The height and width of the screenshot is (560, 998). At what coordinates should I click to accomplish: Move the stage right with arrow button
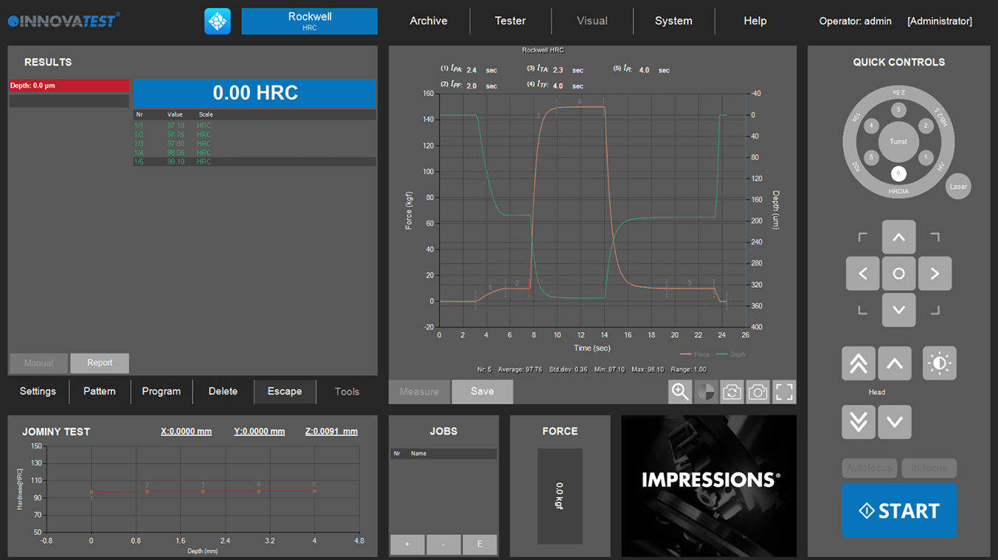pyautogui.click(x=935, y=274)
